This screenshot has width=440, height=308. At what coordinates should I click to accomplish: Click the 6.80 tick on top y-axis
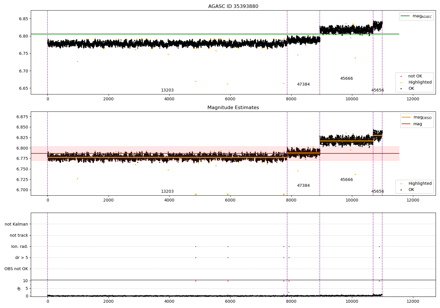[x=24, y=36]
